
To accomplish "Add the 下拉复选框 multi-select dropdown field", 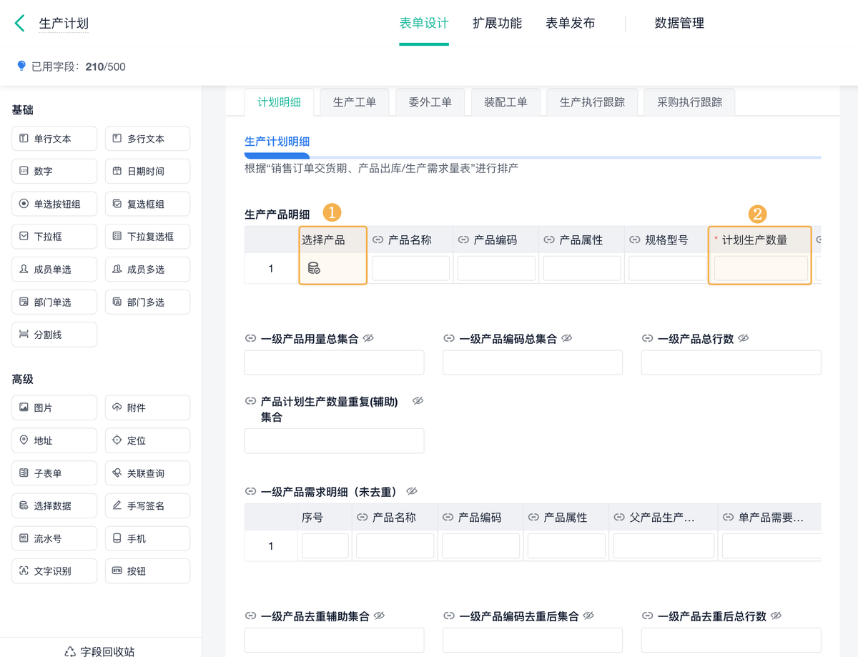I will click(x=147, y=237).
